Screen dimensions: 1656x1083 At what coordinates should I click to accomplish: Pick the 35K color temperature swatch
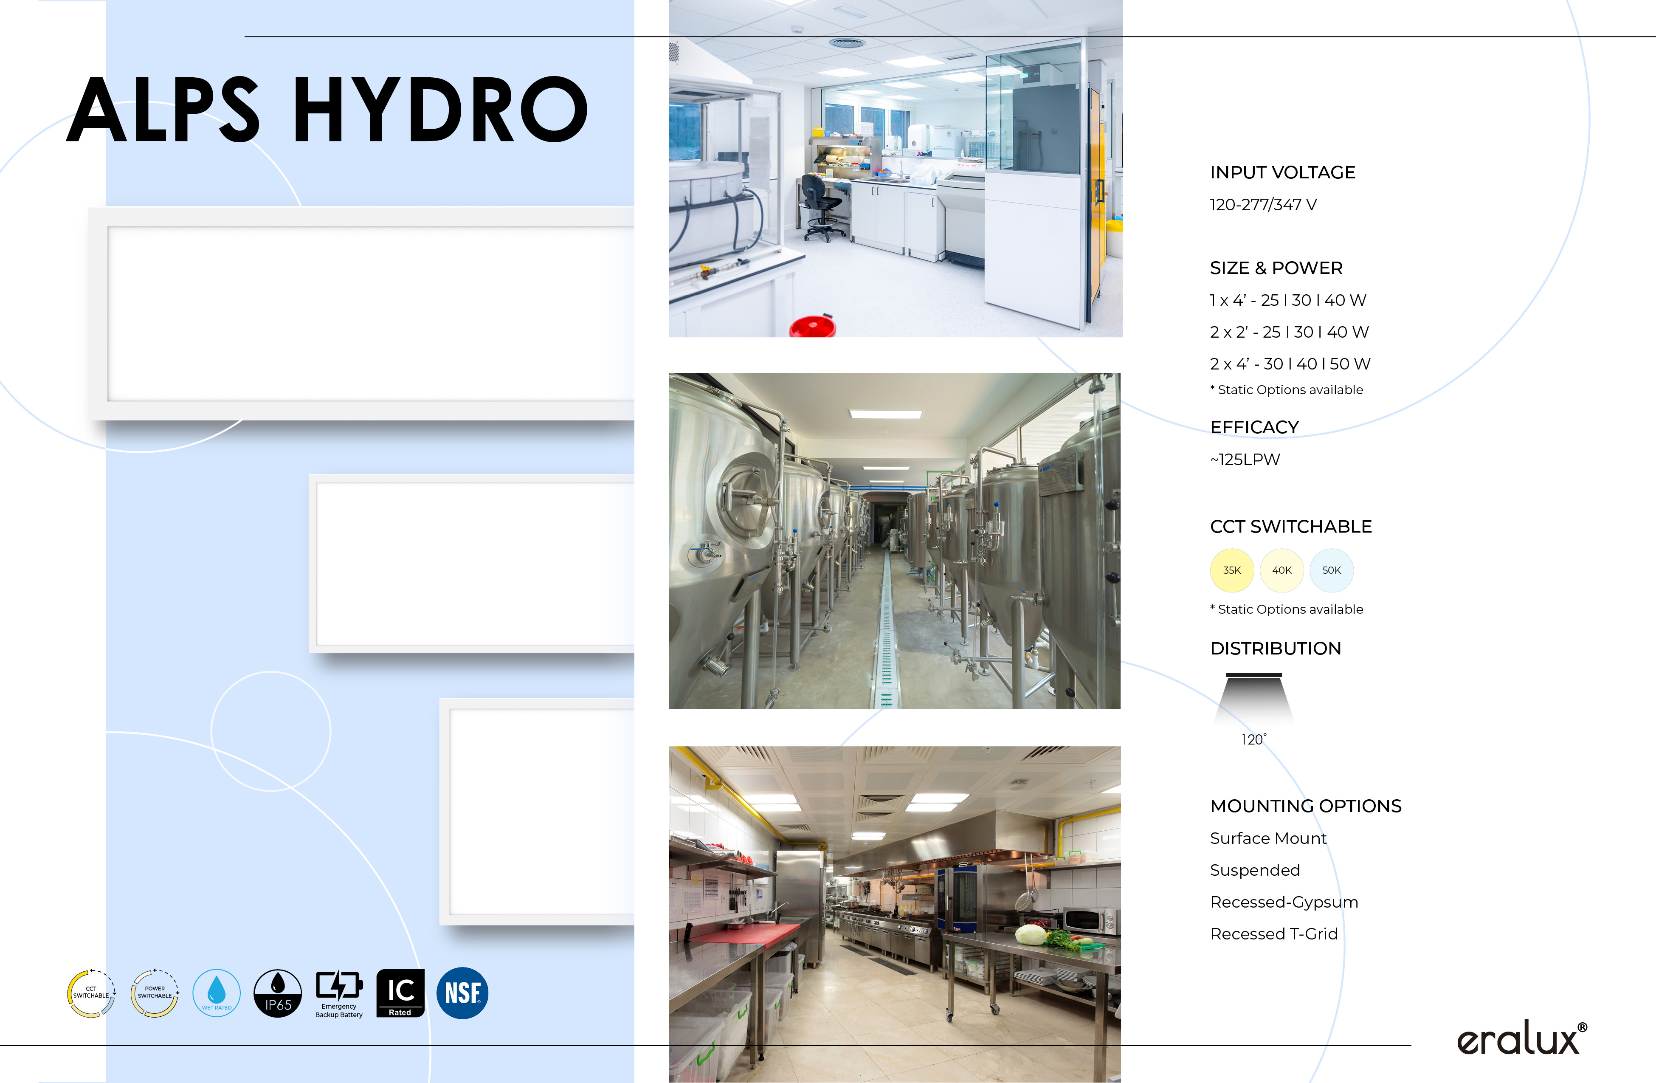tap(1232, 570)
